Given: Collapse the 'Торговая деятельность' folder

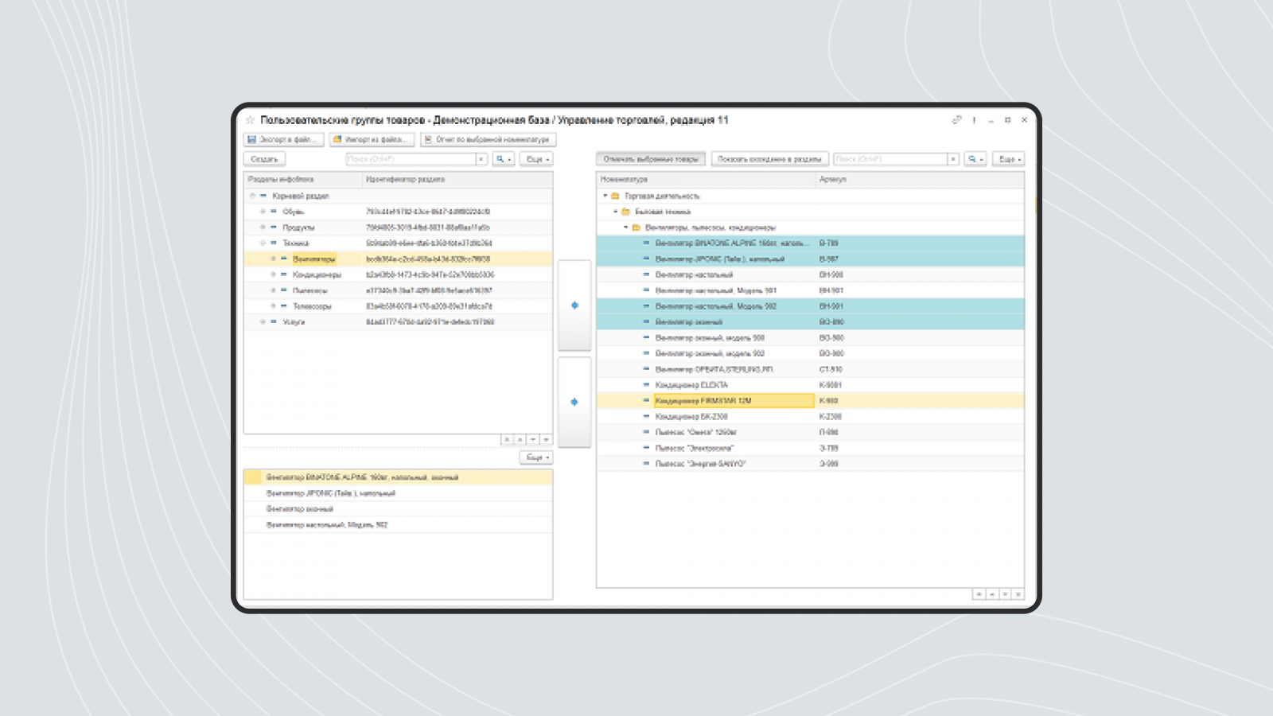Looking at the screenshot, I should [x=605, y=196].
